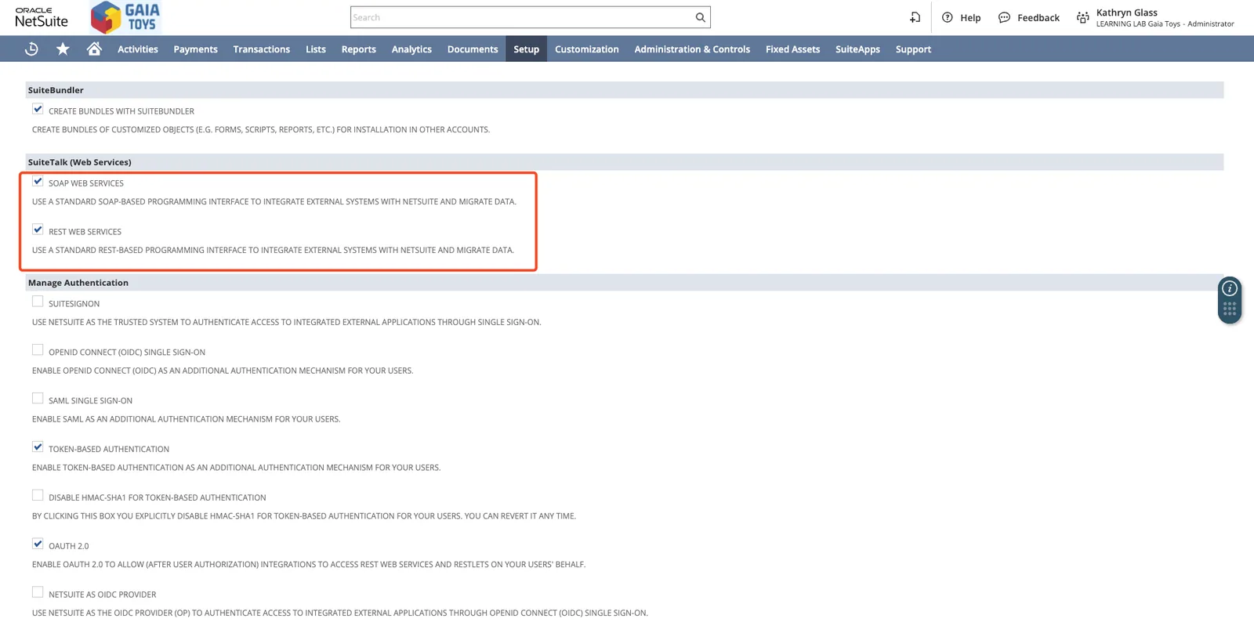Click the Feedback link

click(x=1038, y=17)
